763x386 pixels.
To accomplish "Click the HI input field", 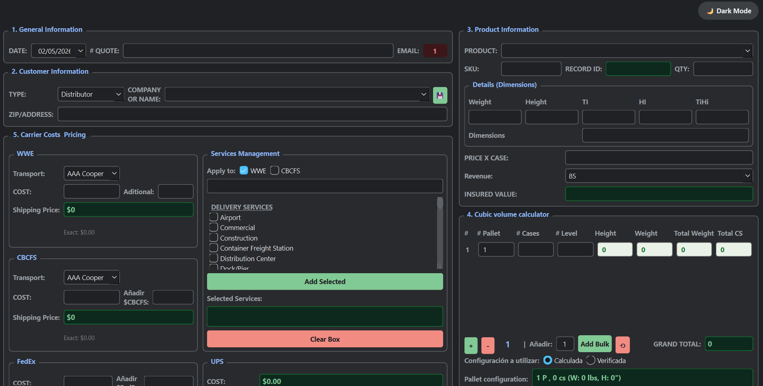I will pyautogui.click(x=665, y=117).
